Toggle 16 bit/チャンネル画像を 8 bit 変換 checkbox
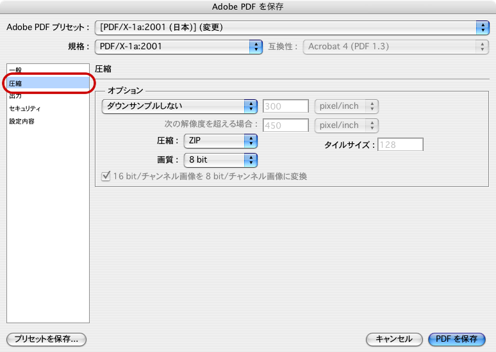This screenshot has width=496, height=352. pyautogui.click(x=106, y=176)
